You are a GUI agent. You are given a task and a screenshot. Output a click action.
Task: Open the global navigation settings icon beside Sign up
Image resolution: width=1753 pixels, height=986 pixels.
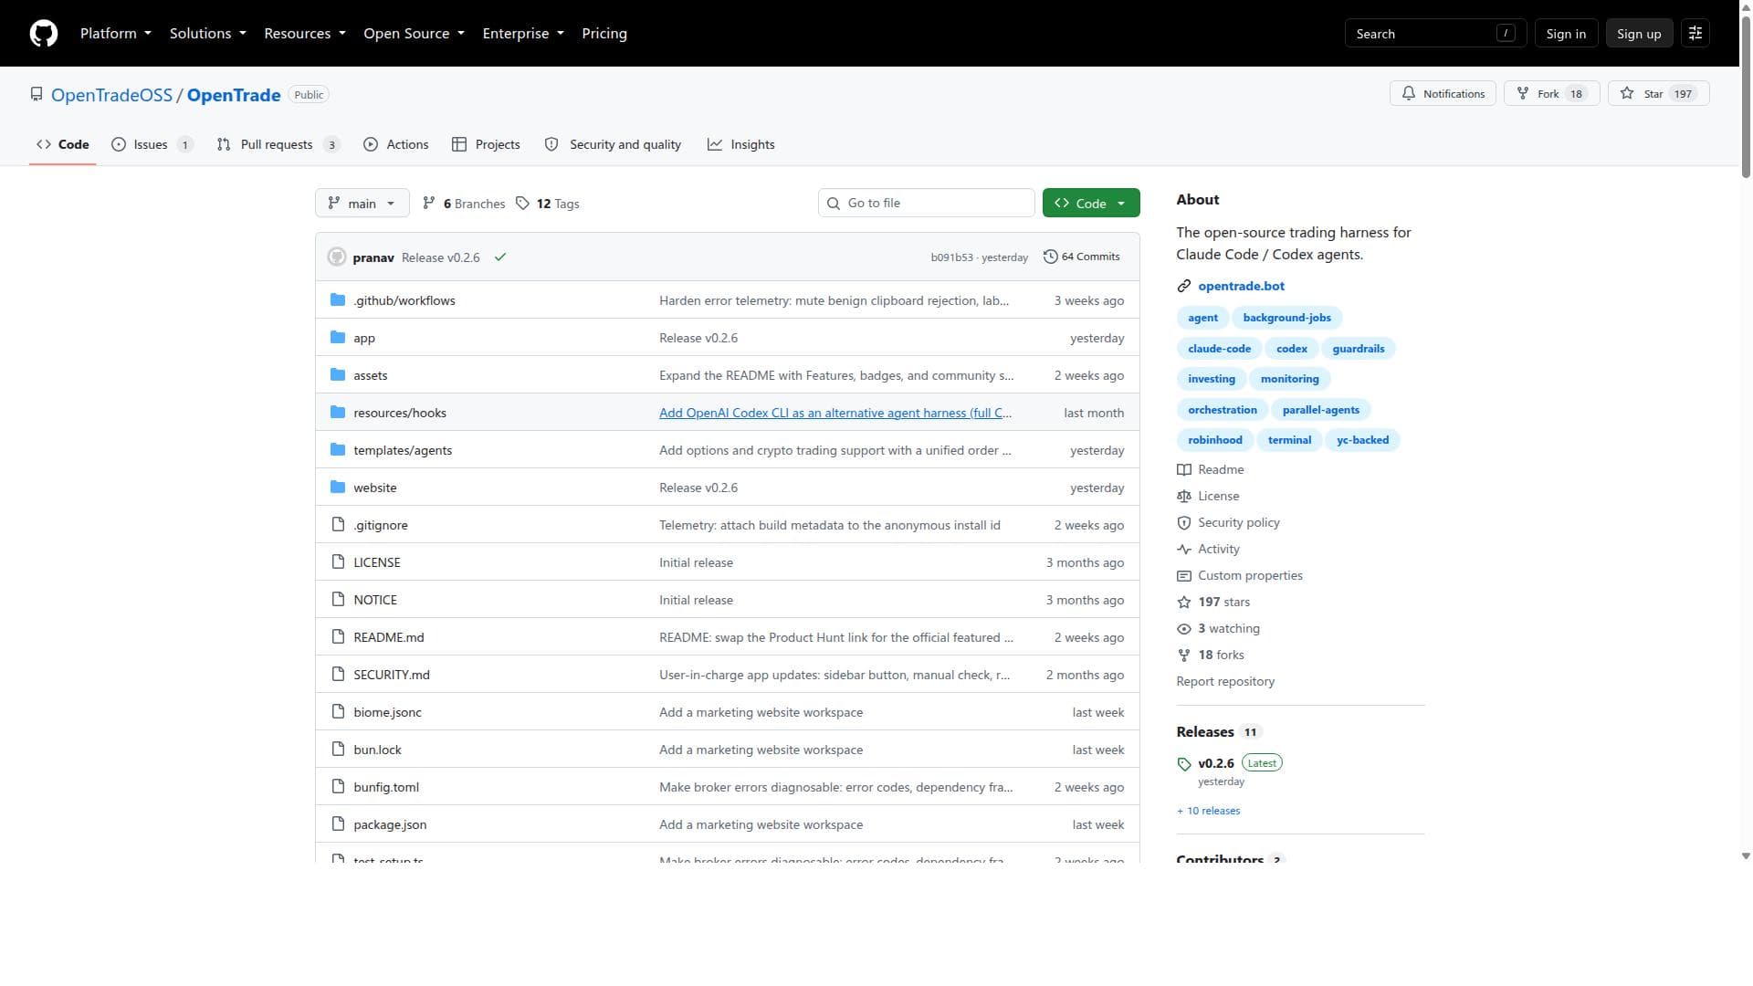pos(1695,34)
